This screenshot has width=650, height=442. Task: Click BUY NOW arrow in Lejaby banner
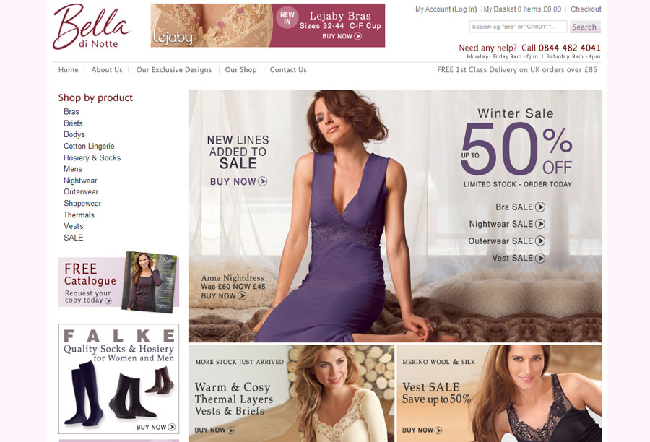[x=357, y=36]
